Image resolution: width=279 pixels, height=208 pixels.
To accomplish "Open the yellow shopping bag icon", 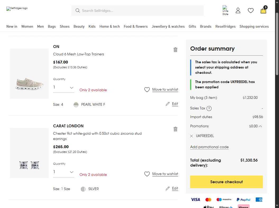I will (x=263, y=10).
